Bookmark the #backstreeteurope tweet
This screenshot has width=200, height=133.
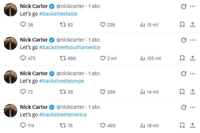coord(182,92)
